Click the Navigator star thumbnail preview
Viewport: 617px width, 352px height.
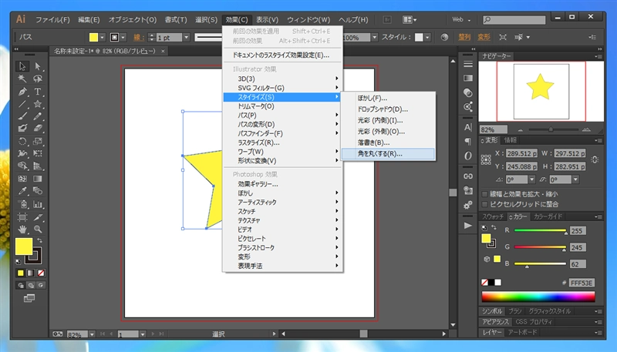coord(541,87)
